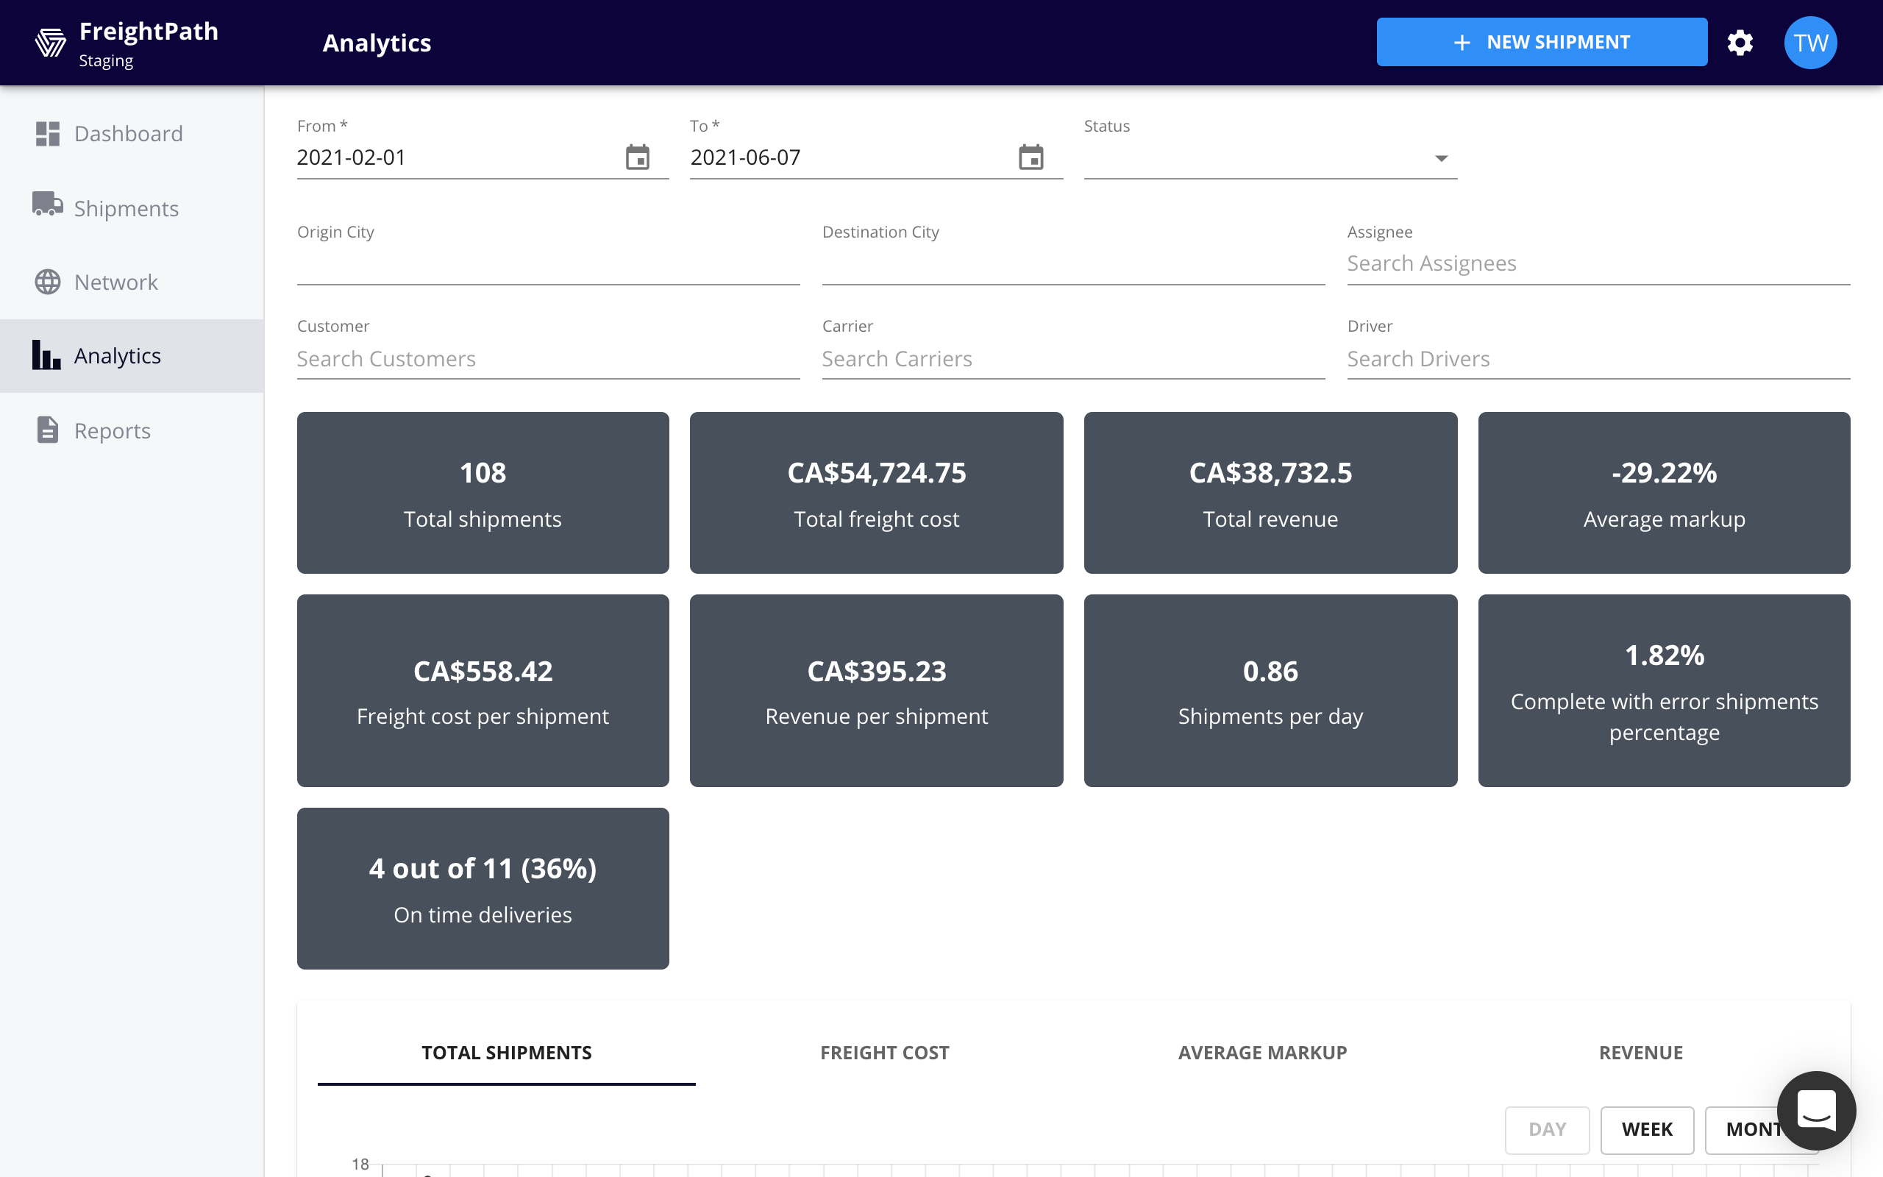Open the From date calendar picker

tap(638, 157)
